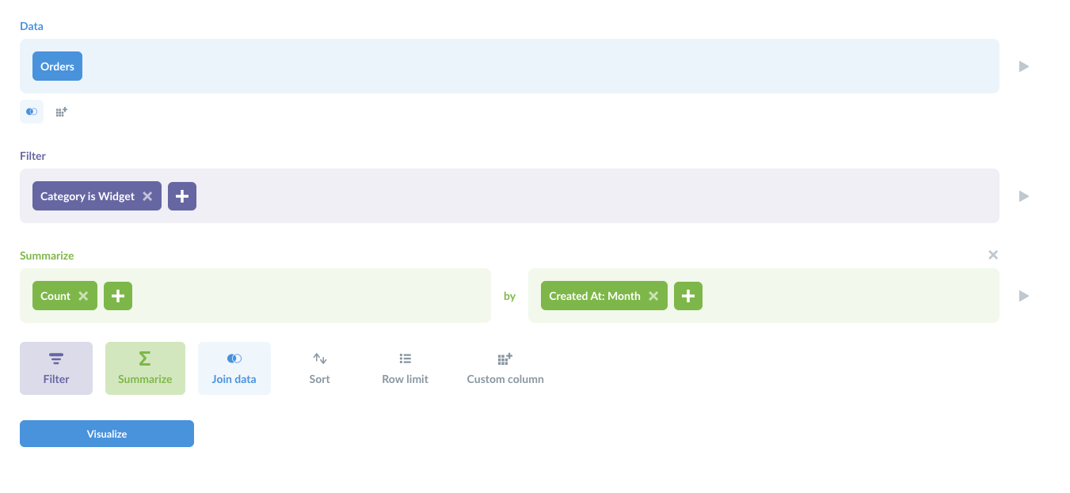Edit the Category is Widget filter
This screenshot has width=1070, height=493.
coord(87,195)
